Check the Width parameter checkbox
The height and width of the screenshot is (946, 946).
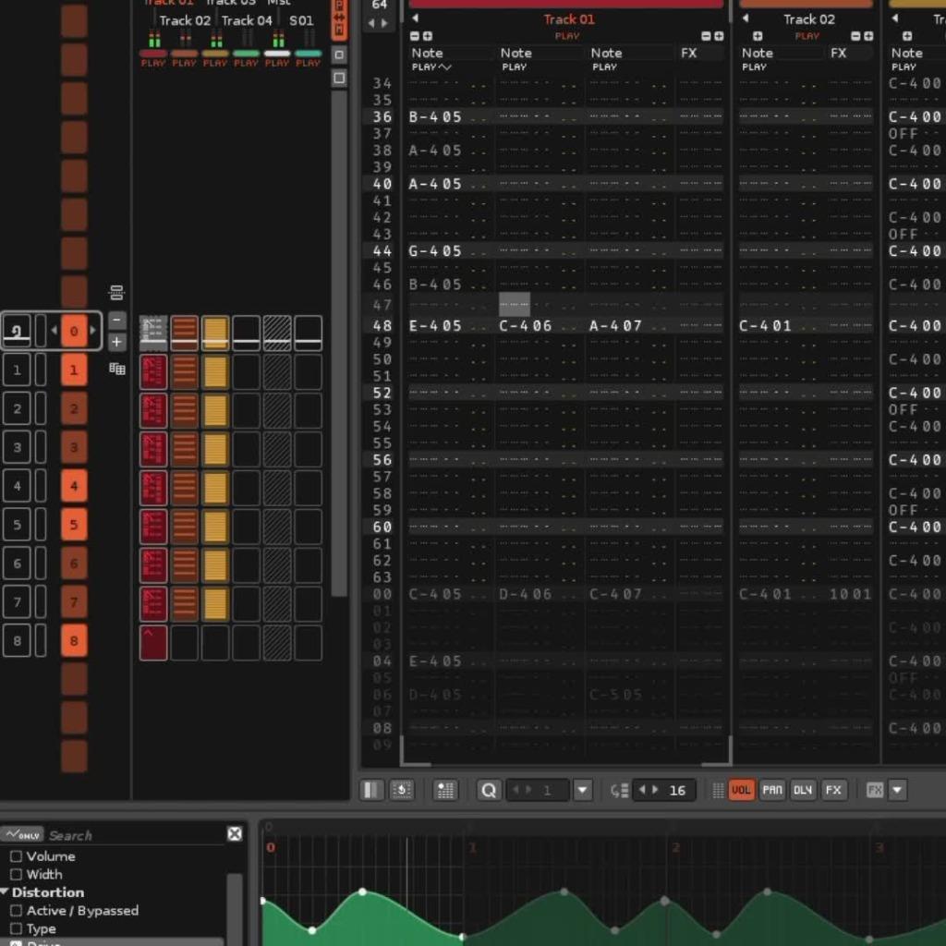point(17,874)
